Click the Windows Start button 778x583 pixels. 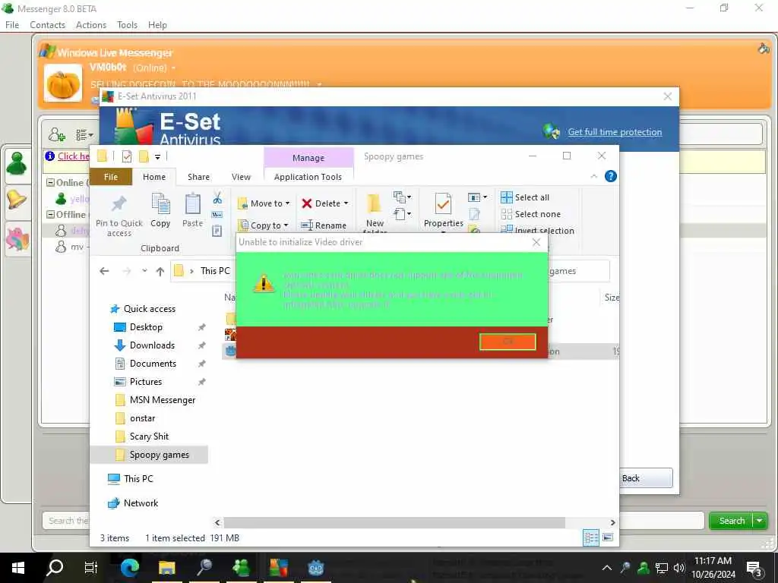[x=18, y=568]
